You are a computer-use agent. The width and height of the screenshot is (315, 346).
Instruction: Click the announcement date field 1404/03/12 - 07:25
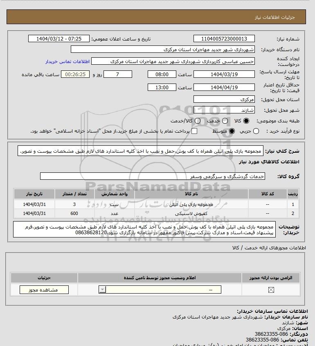pos(59,38)
